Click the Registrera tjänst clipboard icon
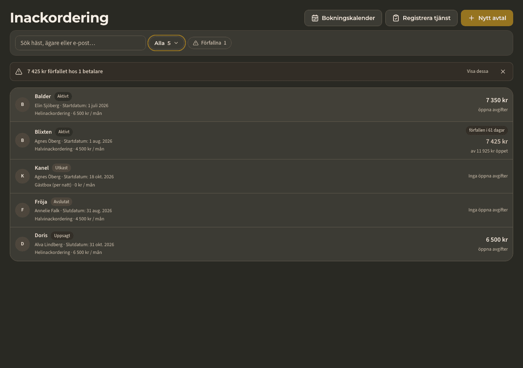The image size is (523, 368). (x=396, y=18)
